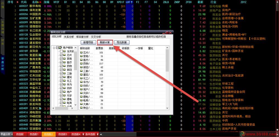Click the 华为 row icon in sector list
Image resolution: width=279 pixels, height=137 pixels.
[x=81, y=82]
